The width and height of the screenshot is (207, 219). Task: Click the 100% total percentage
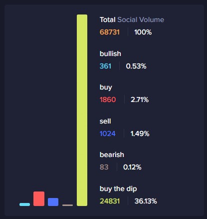143,32
